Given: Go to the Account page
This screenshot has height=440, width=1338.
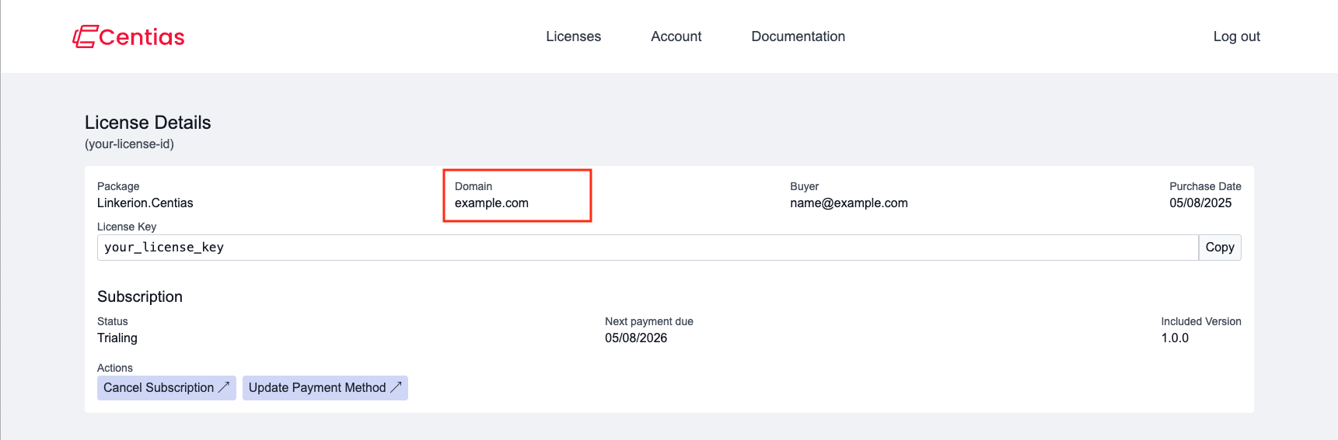Looking at the screenshot, I should (x=676, y=36).
